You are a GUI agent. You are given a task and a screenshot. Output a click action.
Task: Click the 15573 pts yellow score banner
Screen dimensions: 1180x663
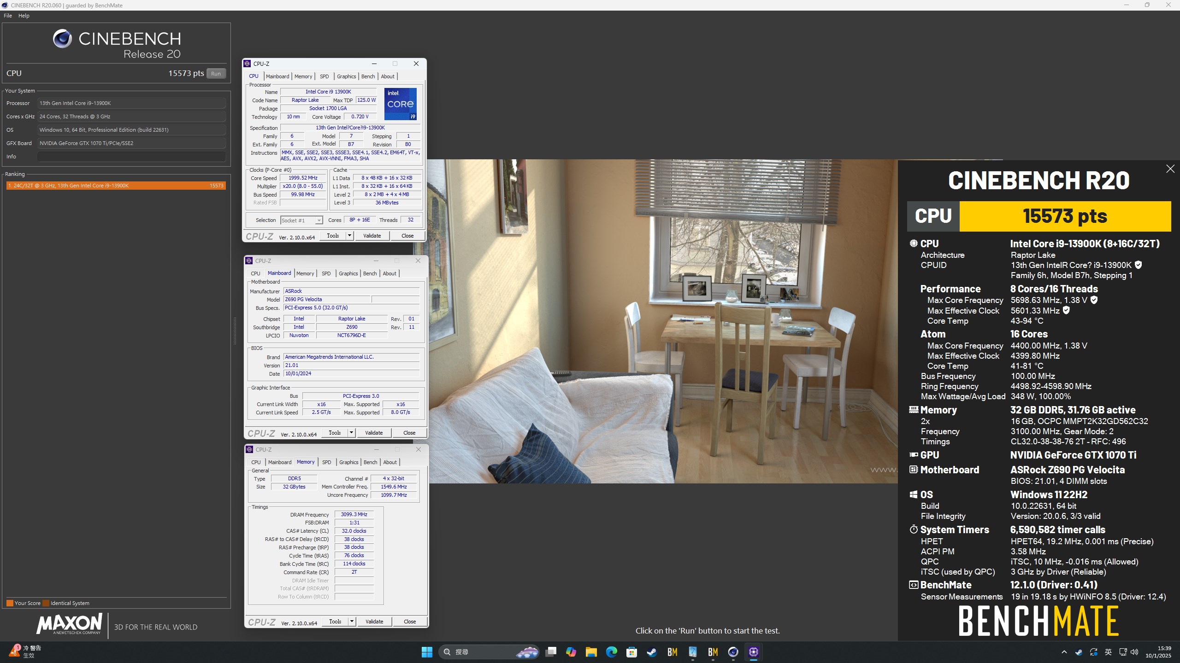coord(1065,216)
